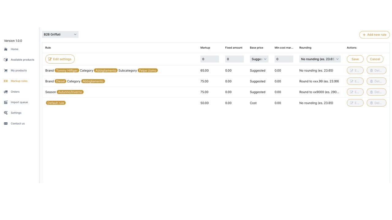The image size is (392, 220).
Task: Expand the B2B Griffati store dropdown
Action: pyautogui.click(x=60, y=35)
